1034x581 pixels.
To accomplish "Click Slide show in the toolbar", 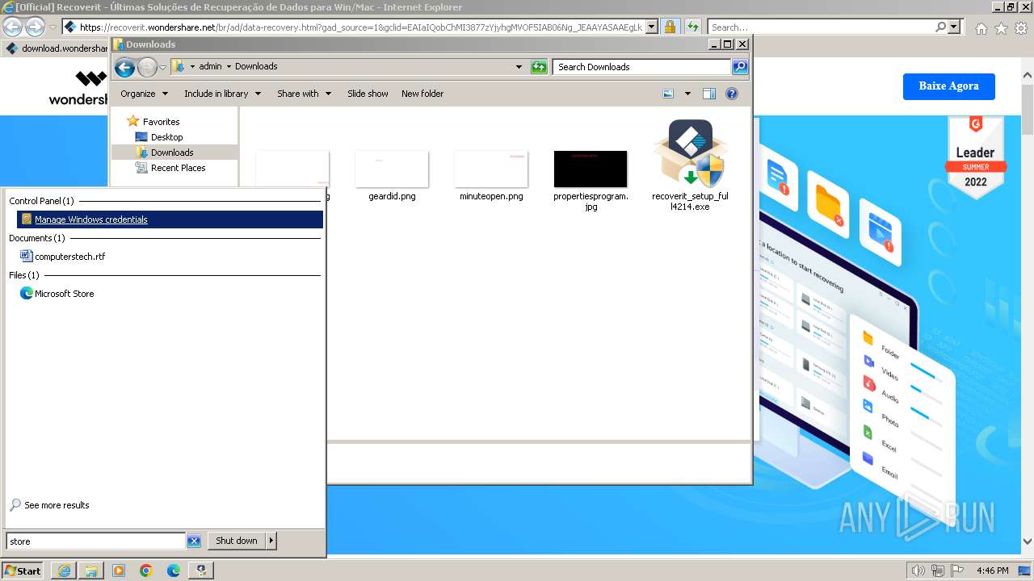I will pyautogui.click(x=368, y=94).
